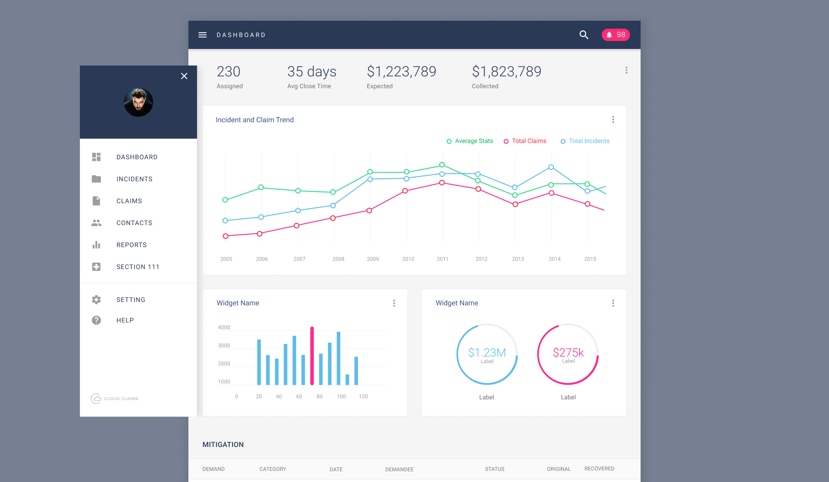Open the kebab menu on Incident and Claim Trend
This screenshot has width=829, height=482.
[x=613, y=120]
